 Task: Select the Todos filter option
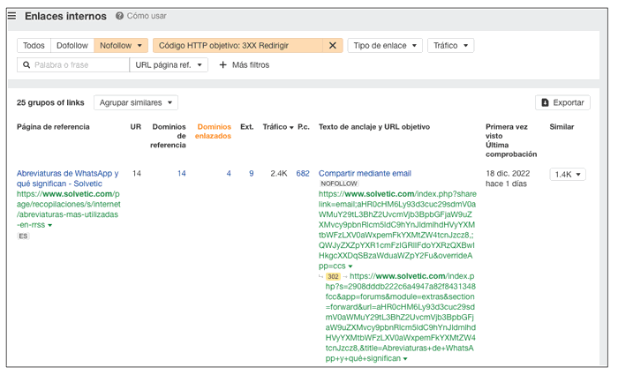point(34,45)
